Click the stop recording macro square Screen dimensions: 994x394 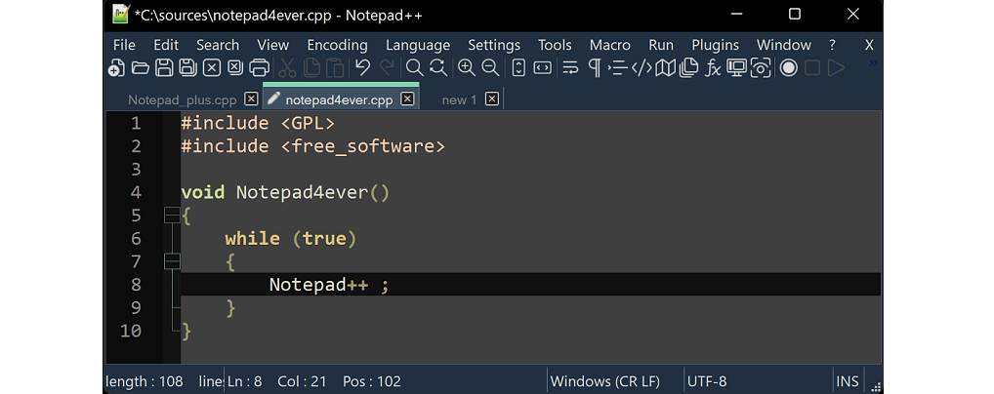point(812,67)
